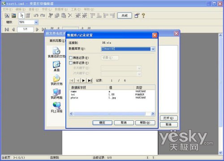Select the tel field row
Viewport: 224px width, 161px height.
point(112,95)
